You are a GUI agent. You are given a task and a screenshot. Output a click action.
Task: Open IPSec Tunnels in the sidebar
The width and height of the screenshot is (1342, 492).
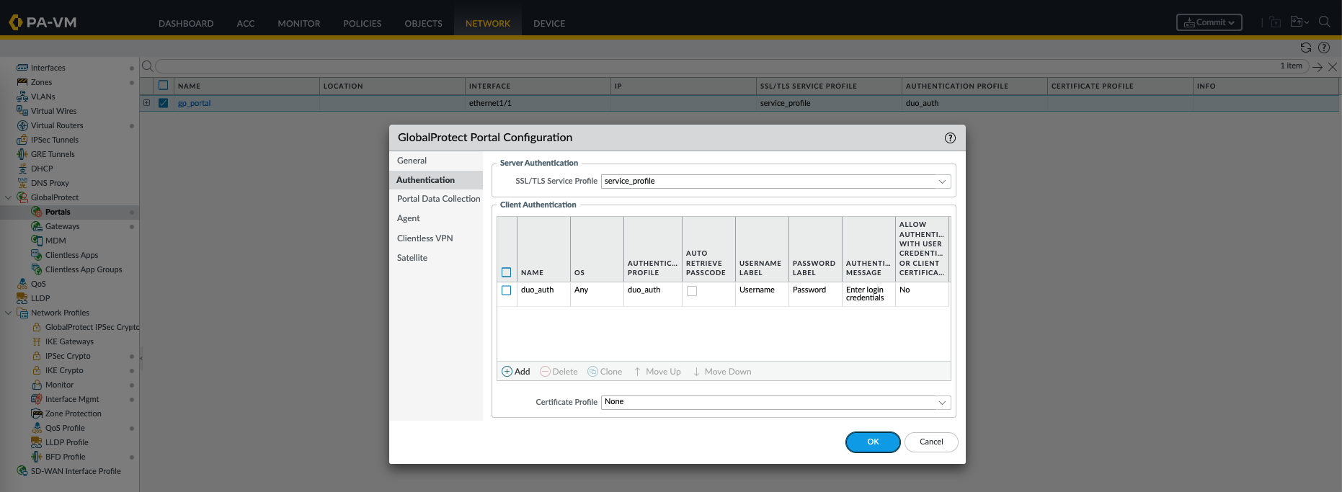pyautogui.click(x=54, y=140)
